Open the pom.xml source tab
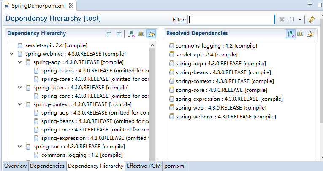Image resolution: width=323 pixels, height=171 pixels. click(x=175, y=166)
